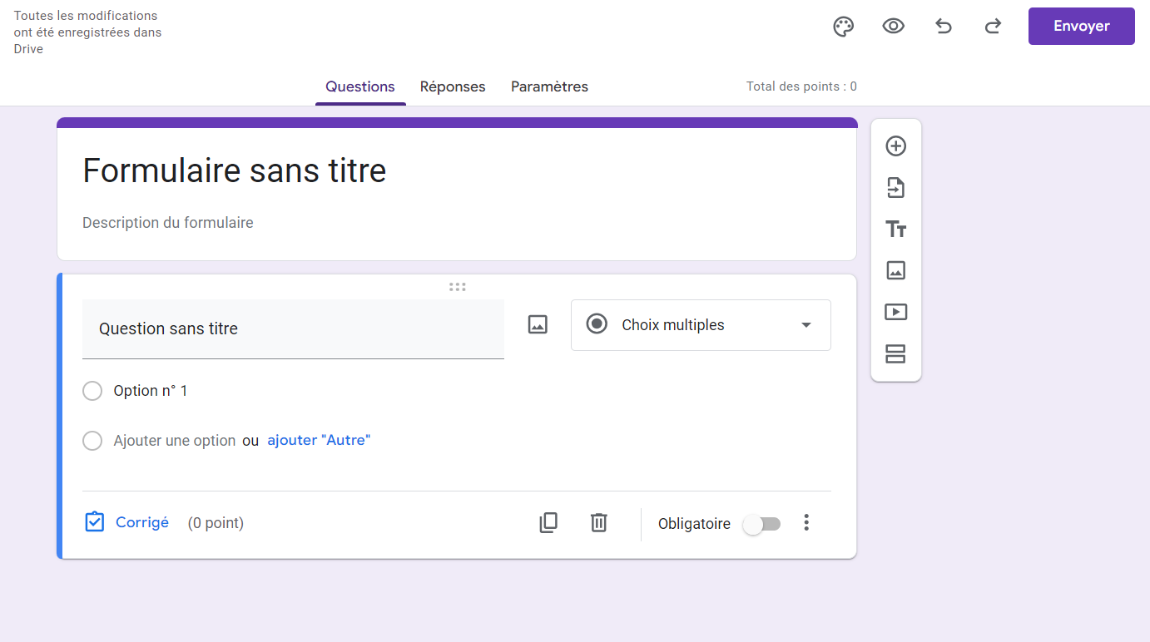Click the Obligatoire label text
Viewport: 1150px width, 642px height.
[x=694, y=524]
